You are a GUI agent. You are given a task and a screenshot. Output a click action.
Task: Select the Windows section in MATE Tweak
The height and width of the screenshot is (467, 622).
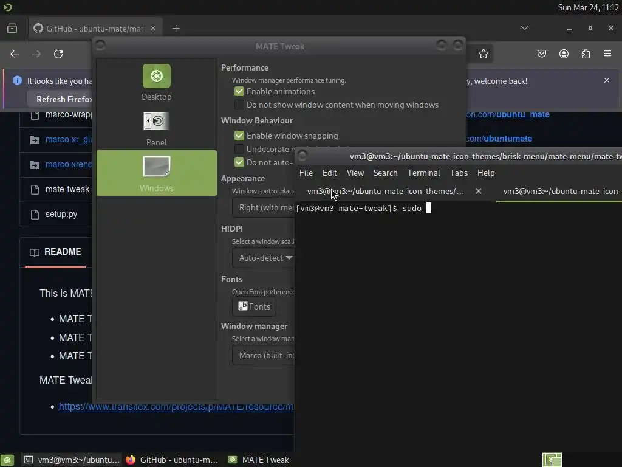tap(156, 173)
